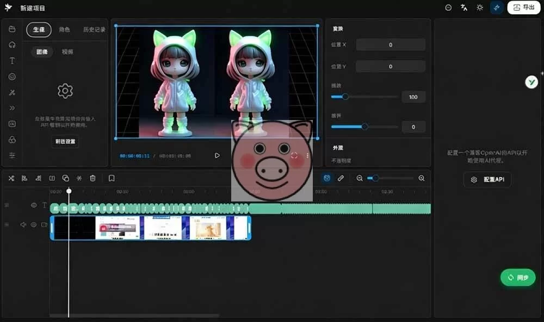Click the T icon on text track
The height and width of the screenshot is (322, 544).
[x=45, y=205]
